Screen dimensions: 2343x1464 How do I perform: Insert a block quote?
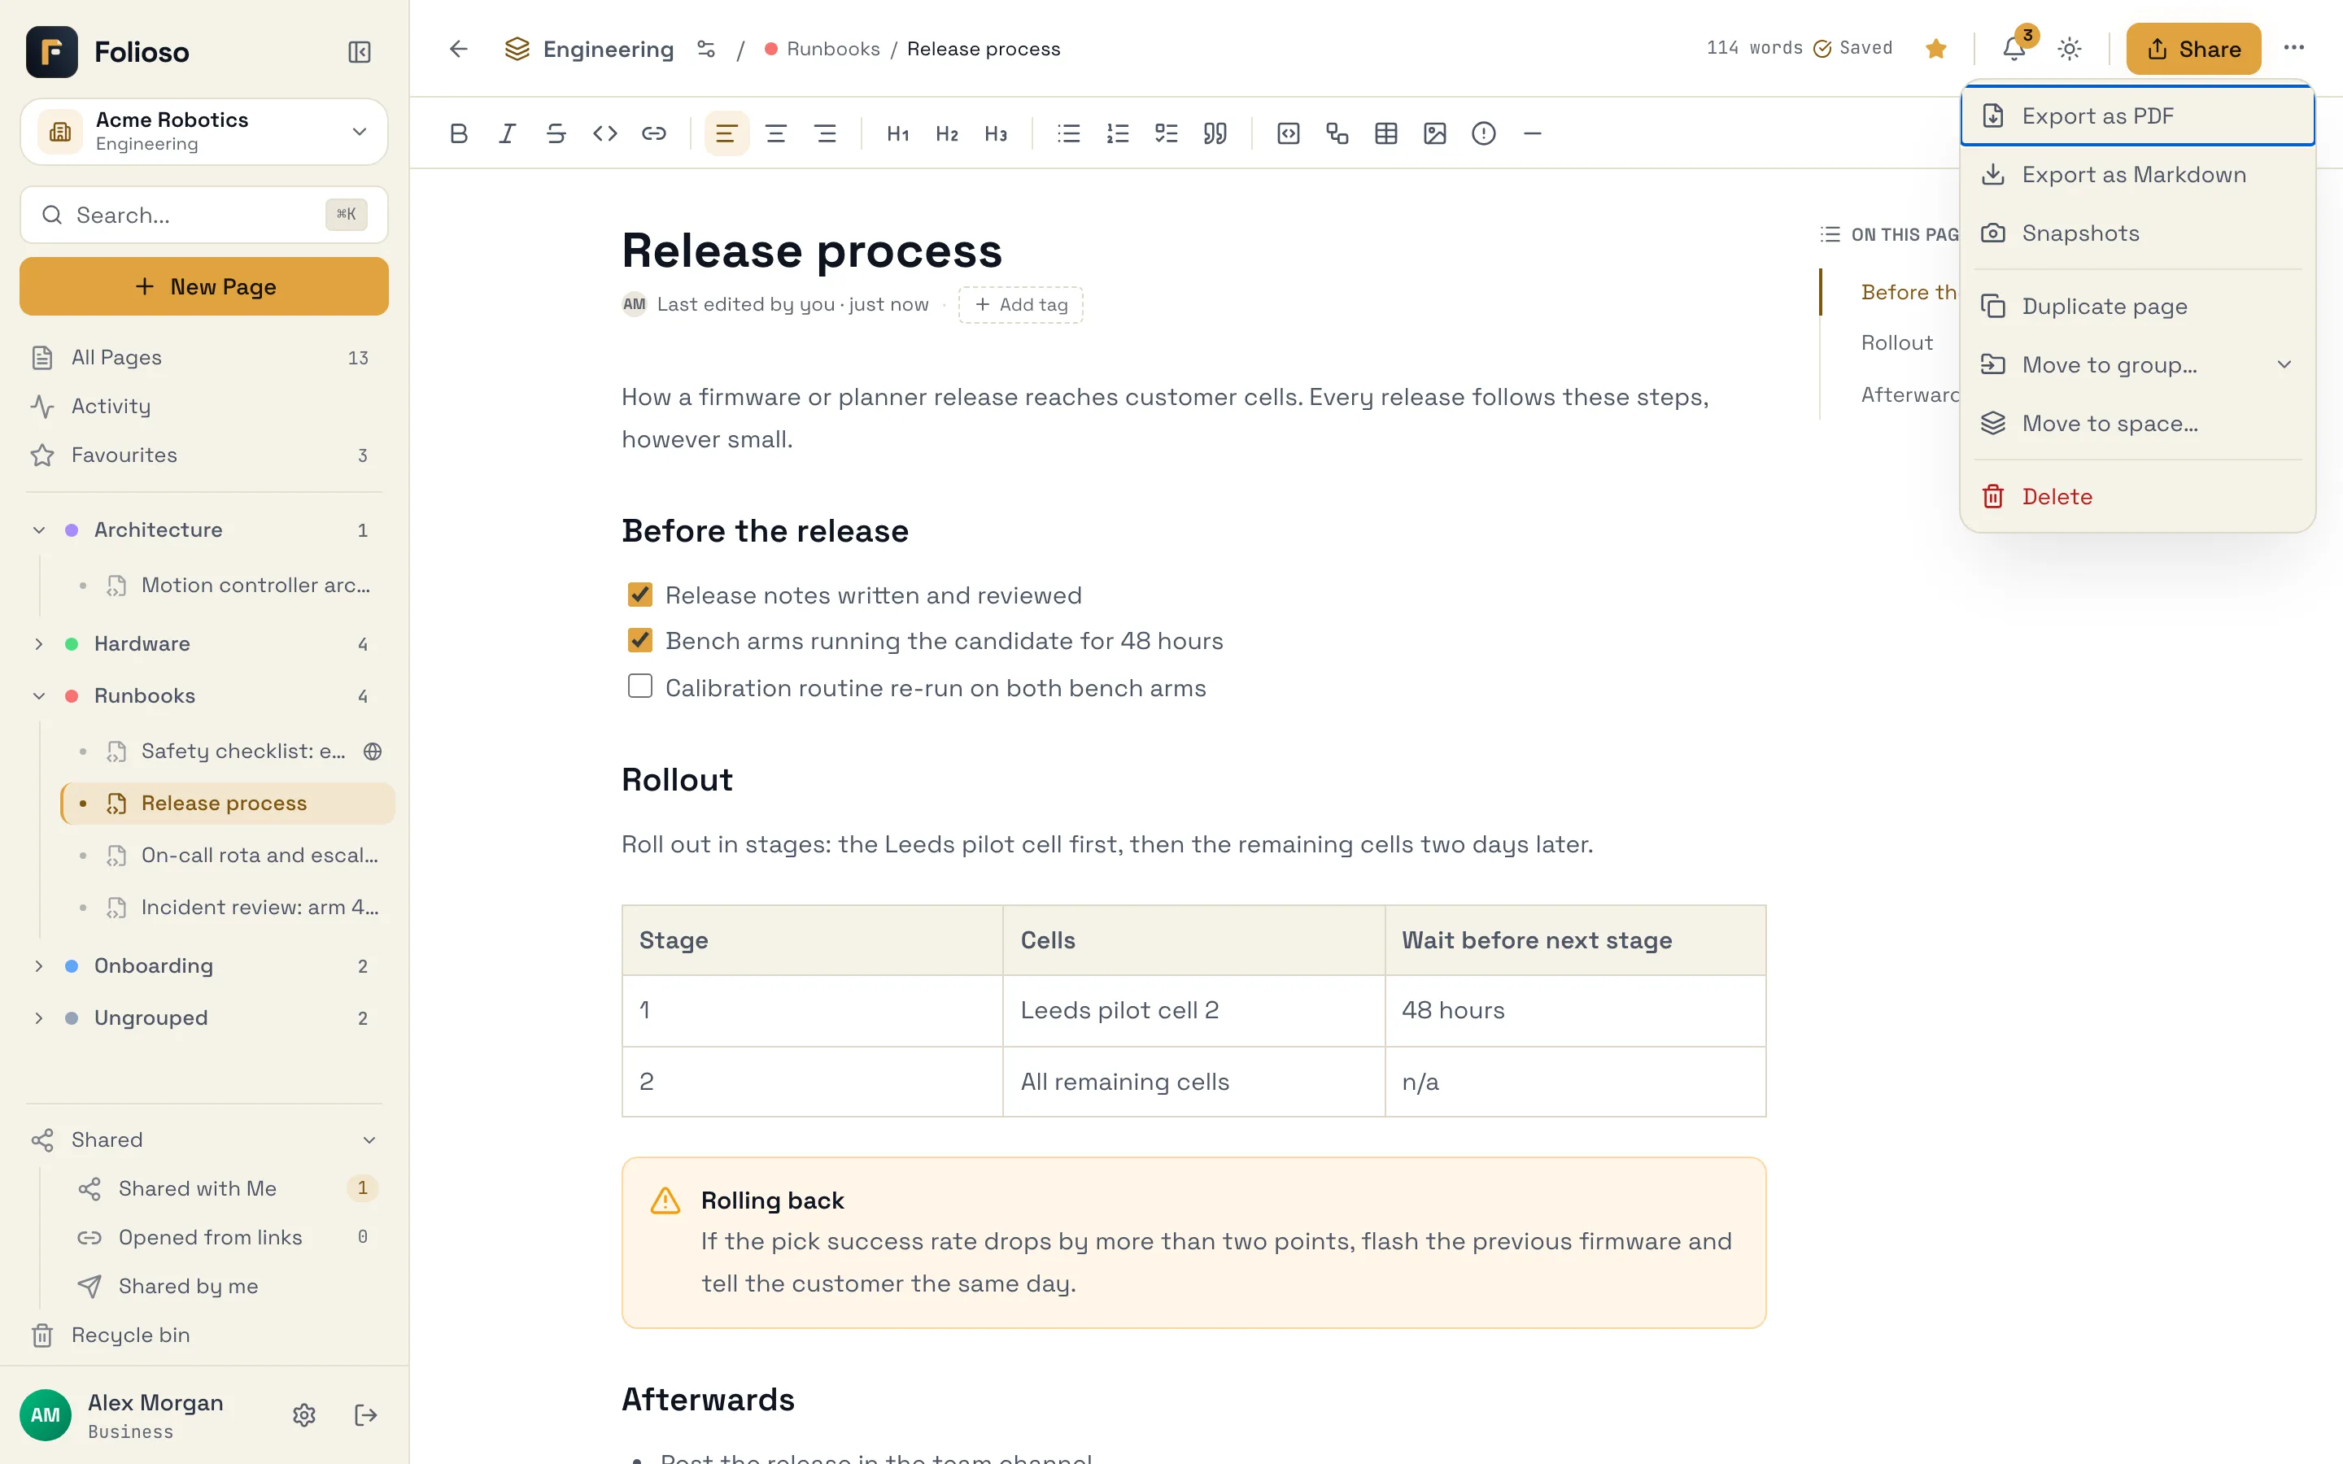tap(1215, 133)
